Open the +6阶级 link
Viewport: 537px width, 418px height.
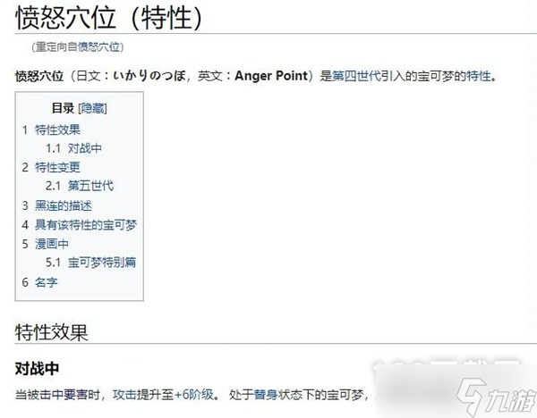[x=194, y=395]
